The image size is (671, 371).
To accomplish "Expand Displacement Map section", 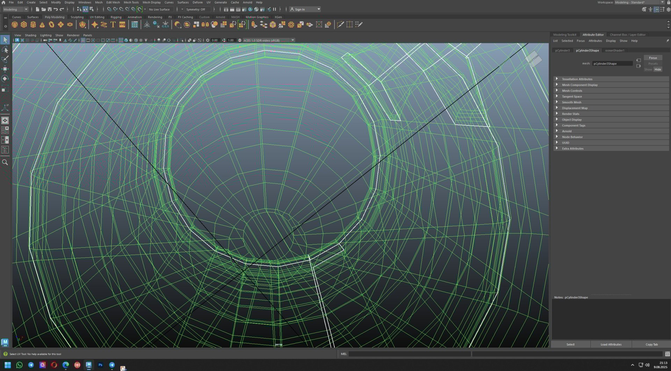I will tap(611, 108).
